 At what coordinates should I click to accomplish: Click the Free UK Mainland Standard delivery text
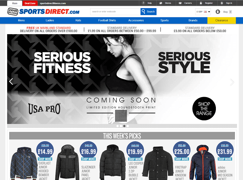(49, 29)
